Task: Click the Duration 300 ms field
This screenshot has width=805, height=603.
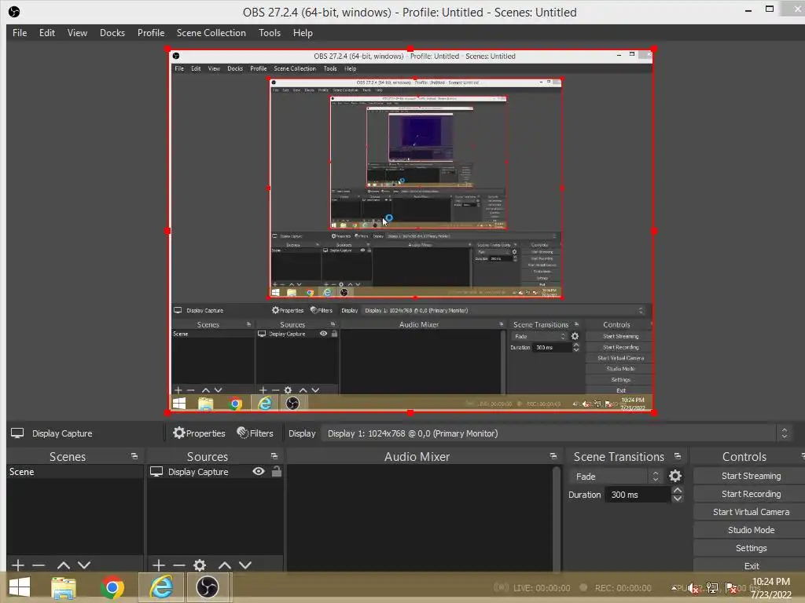Action: (638, 495)
